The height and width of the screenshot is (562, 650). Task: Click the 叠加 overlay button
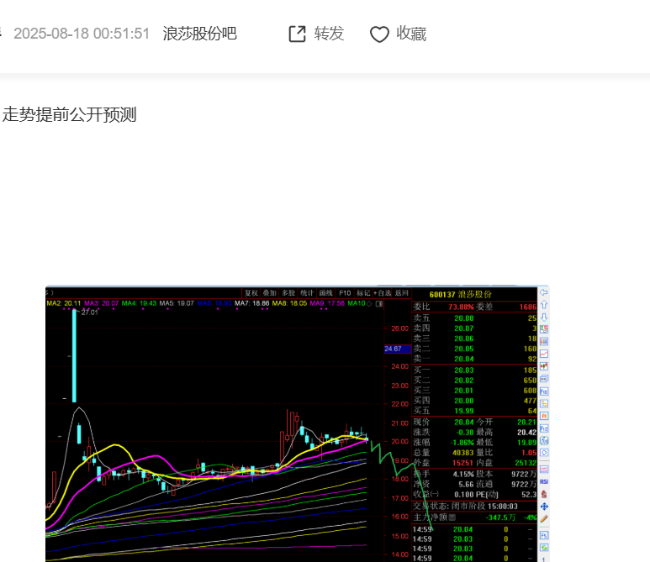(x=269, y=293)
